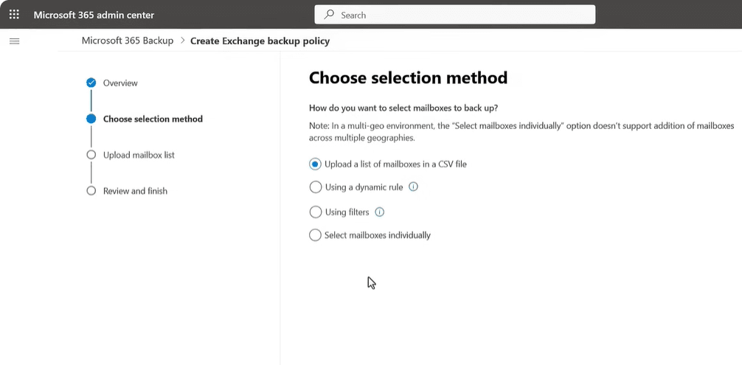742x365 pixels.
Task: Click the completed Overview checkmark icon
Action: 91,83
